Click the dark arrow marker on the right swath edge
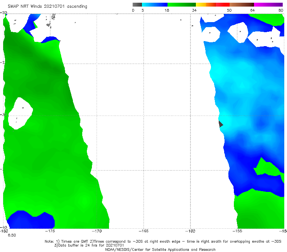 (x=221, y=124)
